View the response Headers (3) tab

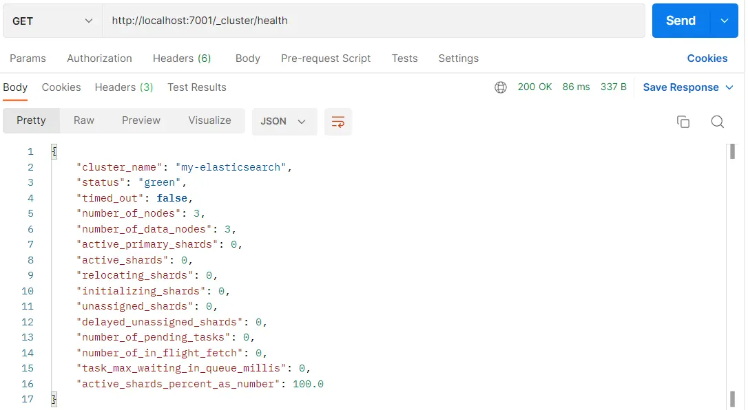[x=123, y=87]
